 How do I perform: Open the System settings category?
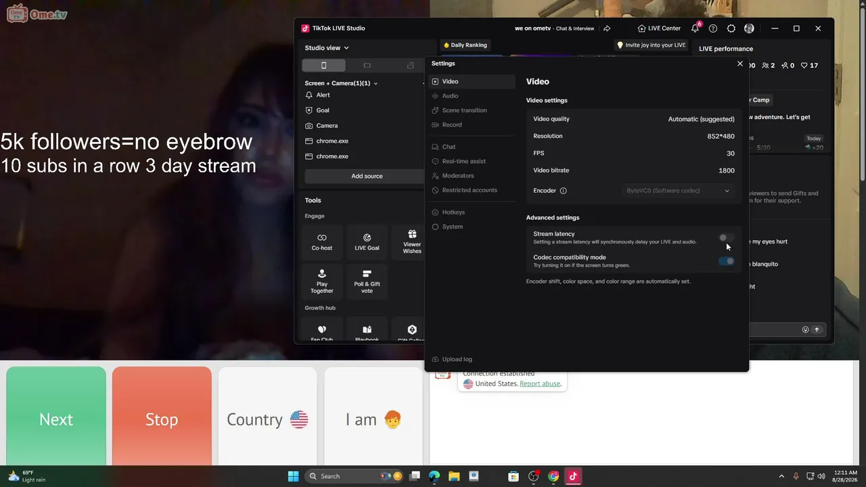pos(473,227)
